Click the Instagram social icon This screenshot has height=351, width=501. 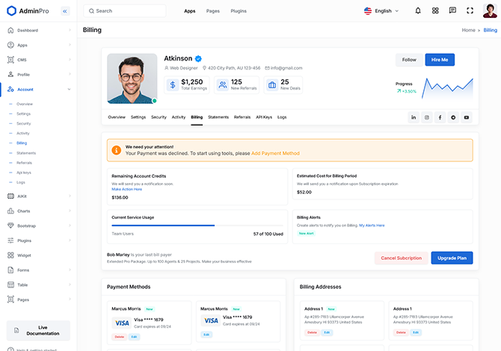tap(427, 117)
